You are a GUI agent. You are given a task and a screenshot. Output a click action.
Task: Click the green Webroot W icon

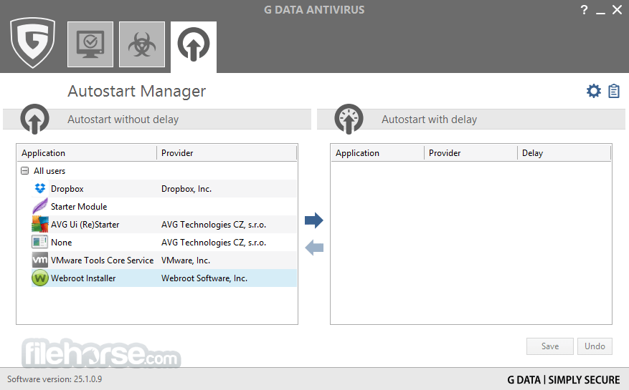click(x=40, y=278)
